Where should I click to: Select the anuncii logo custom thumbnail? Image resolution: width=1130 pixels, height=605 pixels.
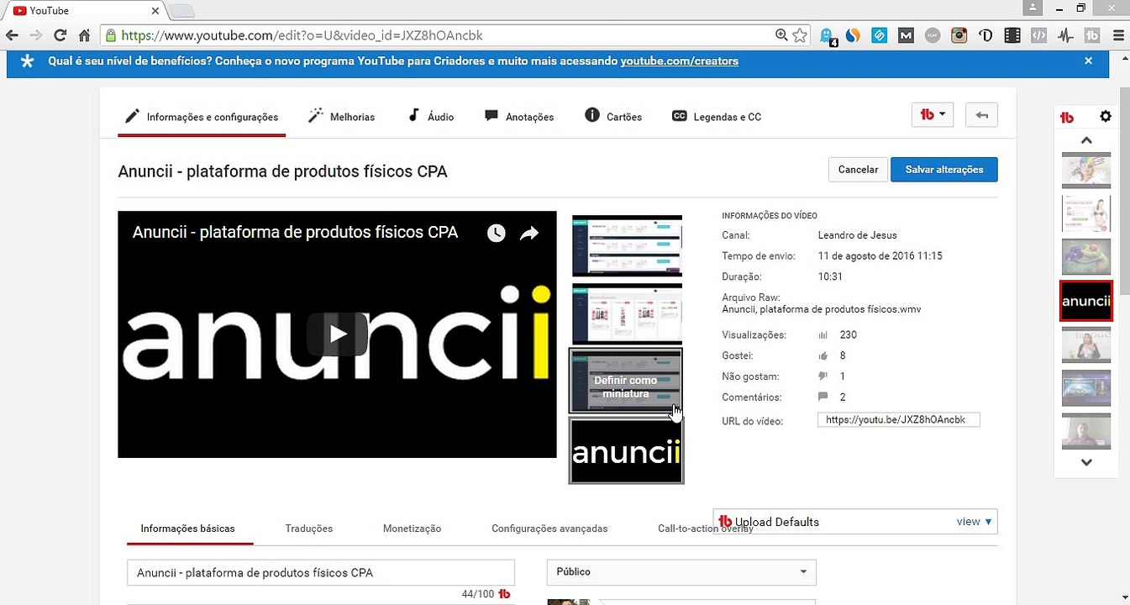tap(627, 450)
